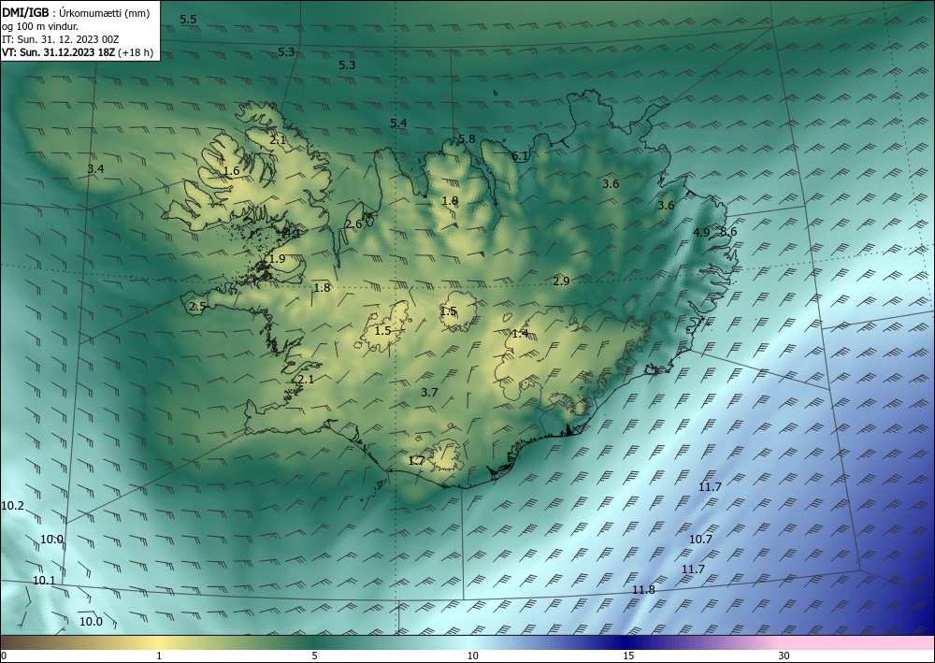Click the 6.1 value on the map

[x=520, y=156]
